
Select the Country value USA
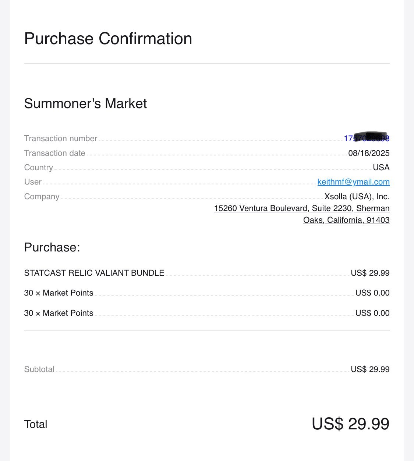coord(381,168)
